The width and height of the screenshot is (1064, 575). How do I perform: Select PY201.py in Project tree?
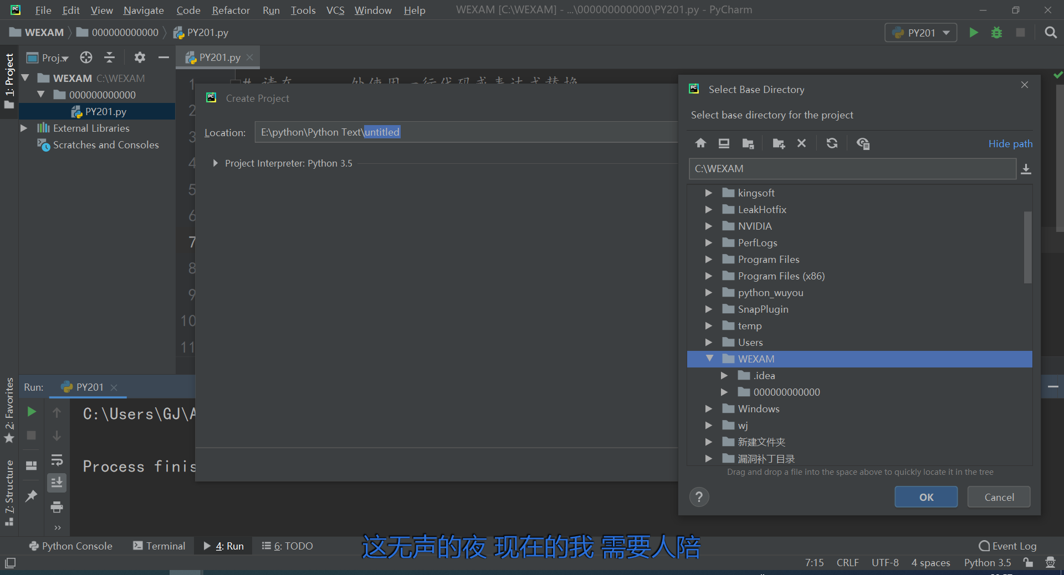tap(97, 112)
